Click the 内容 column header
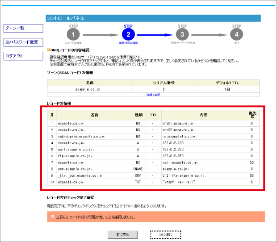 (x=204, y=115)
